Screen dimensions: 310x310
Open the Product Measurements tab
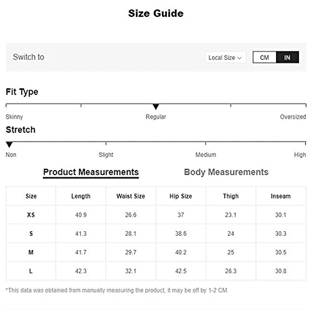[x=91, y=172]
